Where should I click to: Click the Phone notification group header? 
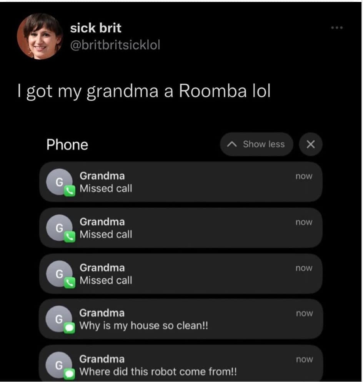[x=67, y=145]
